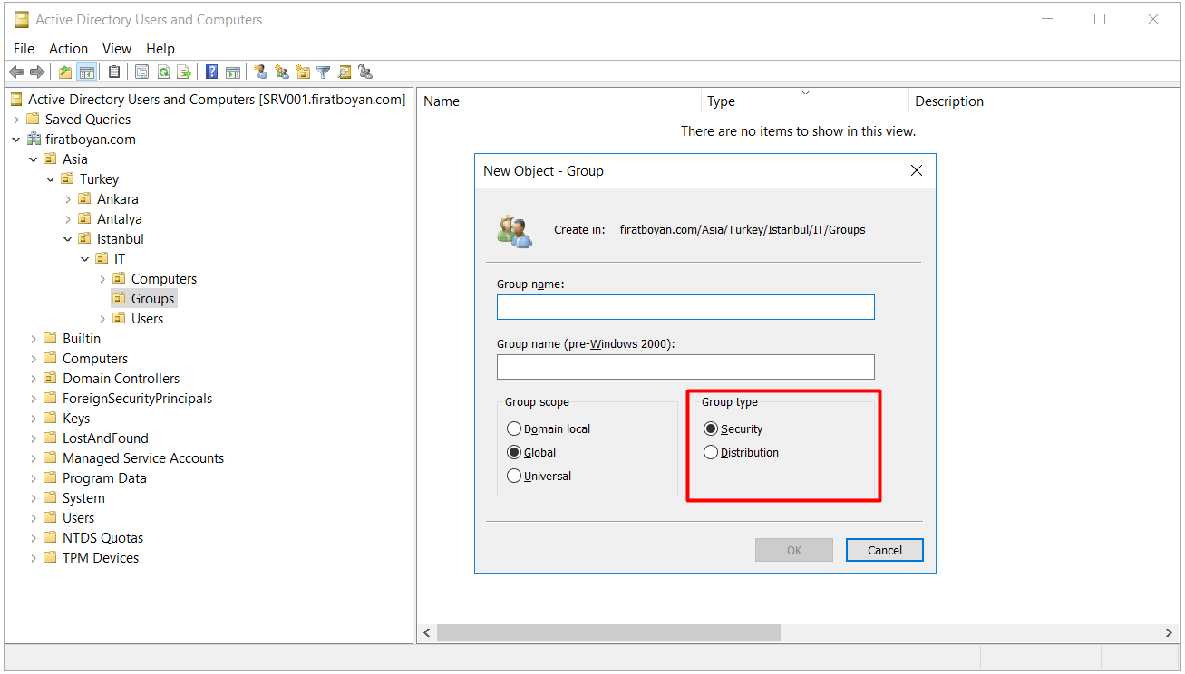
Task: Choose the Distribution group type
Action: 711,453
